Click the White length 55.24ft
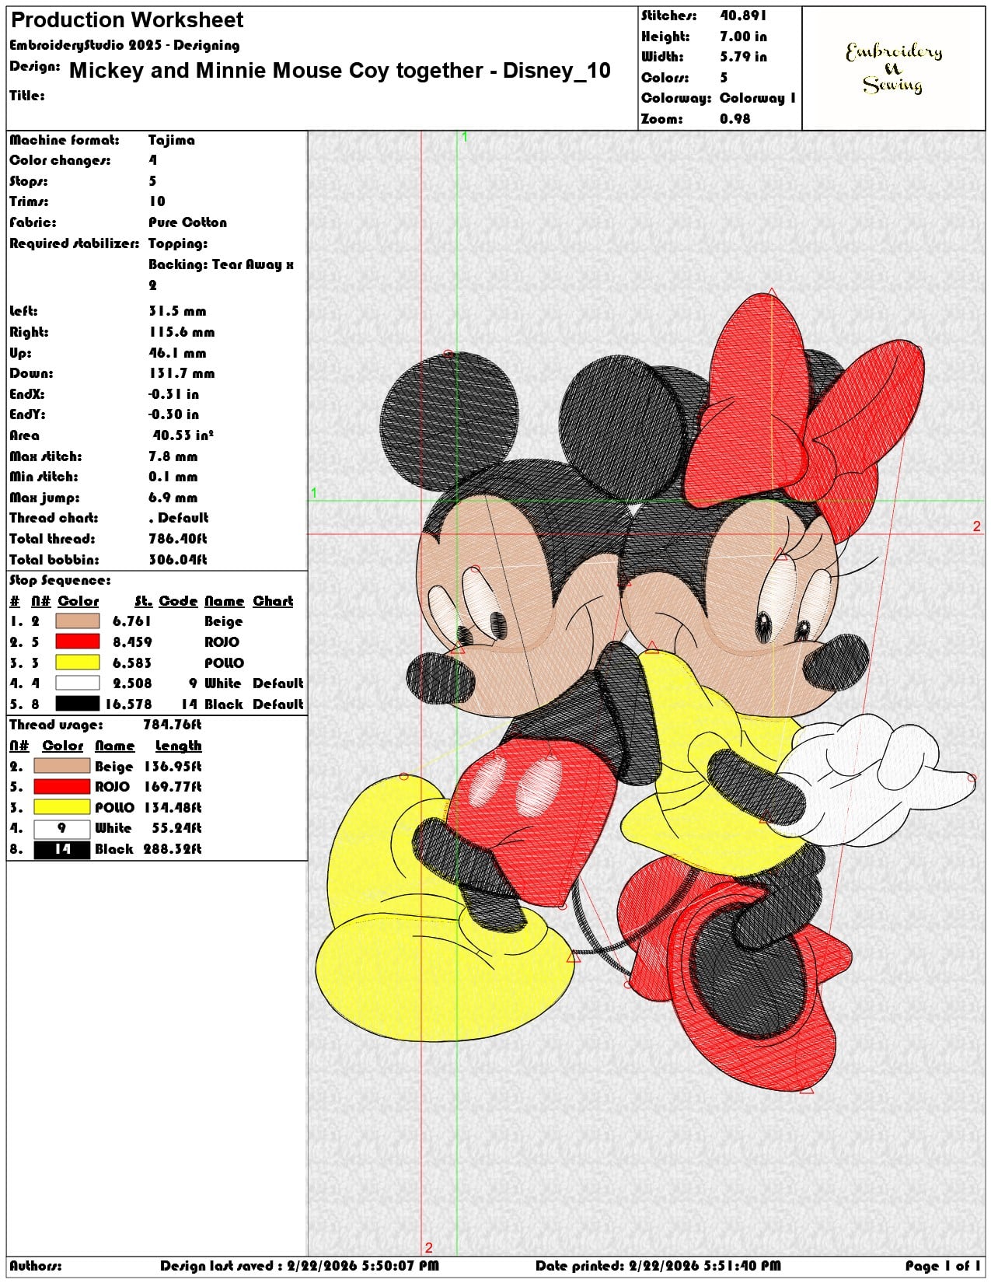 pyautogui.click(x=176, y=828)
